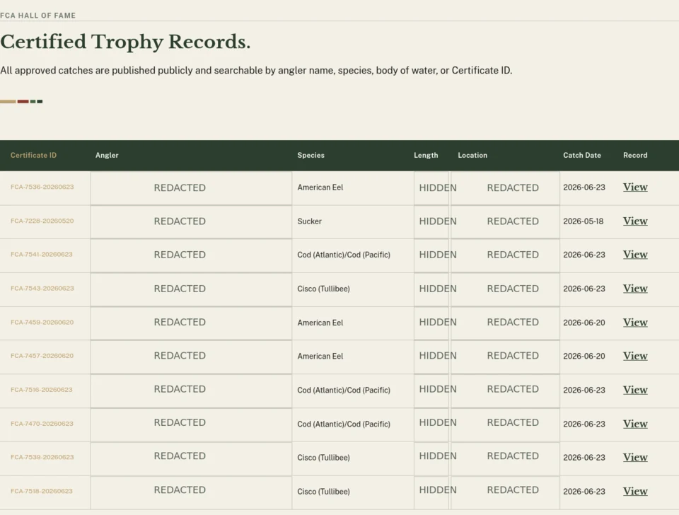Click the Location column header
Image resolution: width=679 pixels, height=515 pixels.
(x=472, y=155)
